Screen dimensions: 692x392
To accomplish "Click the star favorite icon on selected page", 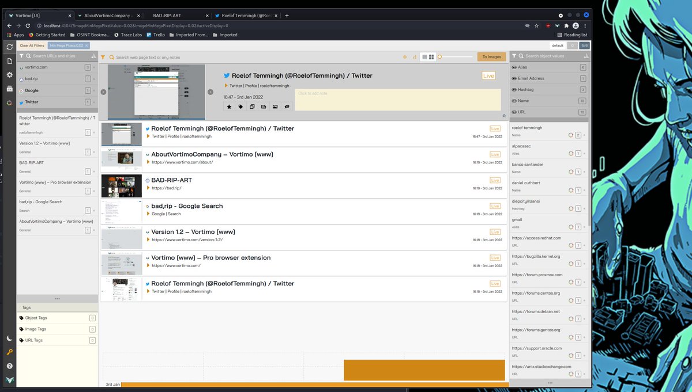I will click(x=229, y=106).
